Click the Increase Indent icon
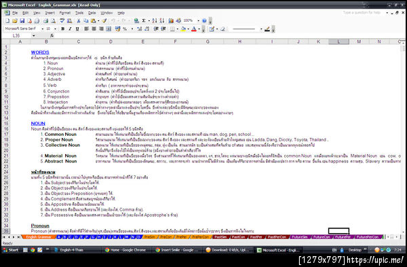This screenshot has height=267, width=407. (x=163, y=29)
